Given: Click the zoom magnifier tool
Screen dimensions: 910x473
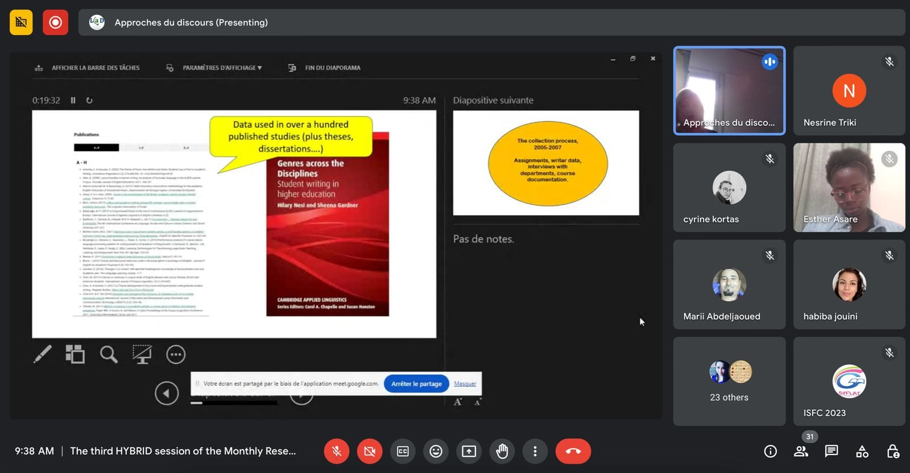Looking at the screenshot, I should click(109, 354).
